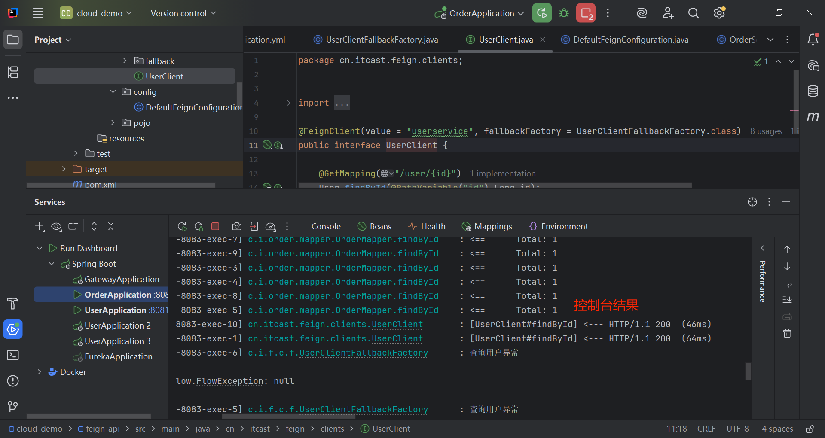Open Notifications bell icon
The width and height of the screenshot is (825, 438).
point(813,40)
